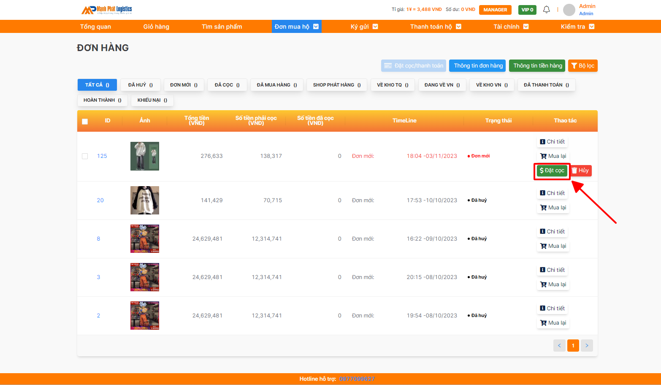661x385 pixels.
Task: Check the checkbox for order 125
Action: [x=85, y=156]
